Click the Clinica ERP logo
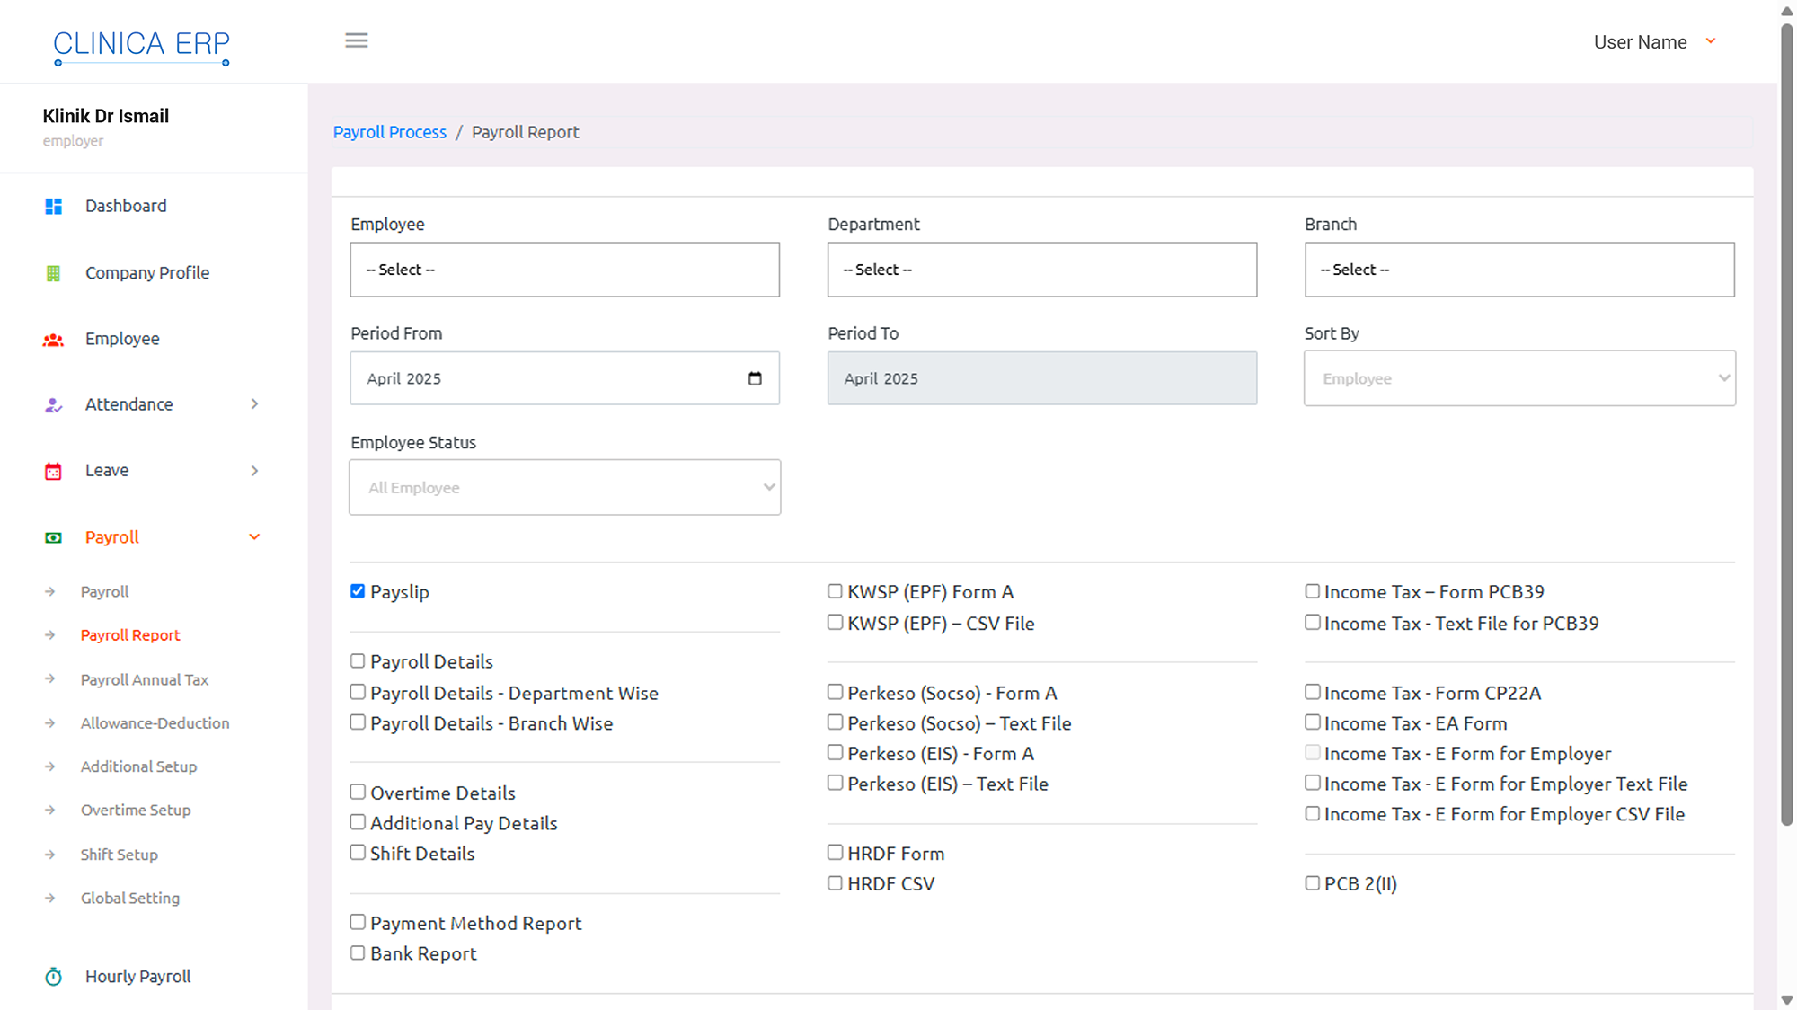This screenshot has height=1010, width=1797. coord(141,45)
